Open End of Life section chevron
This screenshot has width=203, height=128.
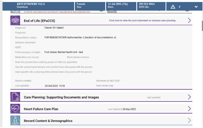pos(189,20)
